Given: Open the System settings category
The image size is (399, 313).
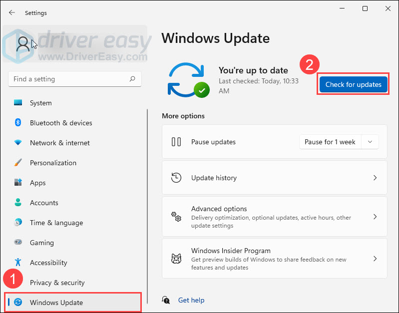Looking at the screenshot, I should [41, 103].
